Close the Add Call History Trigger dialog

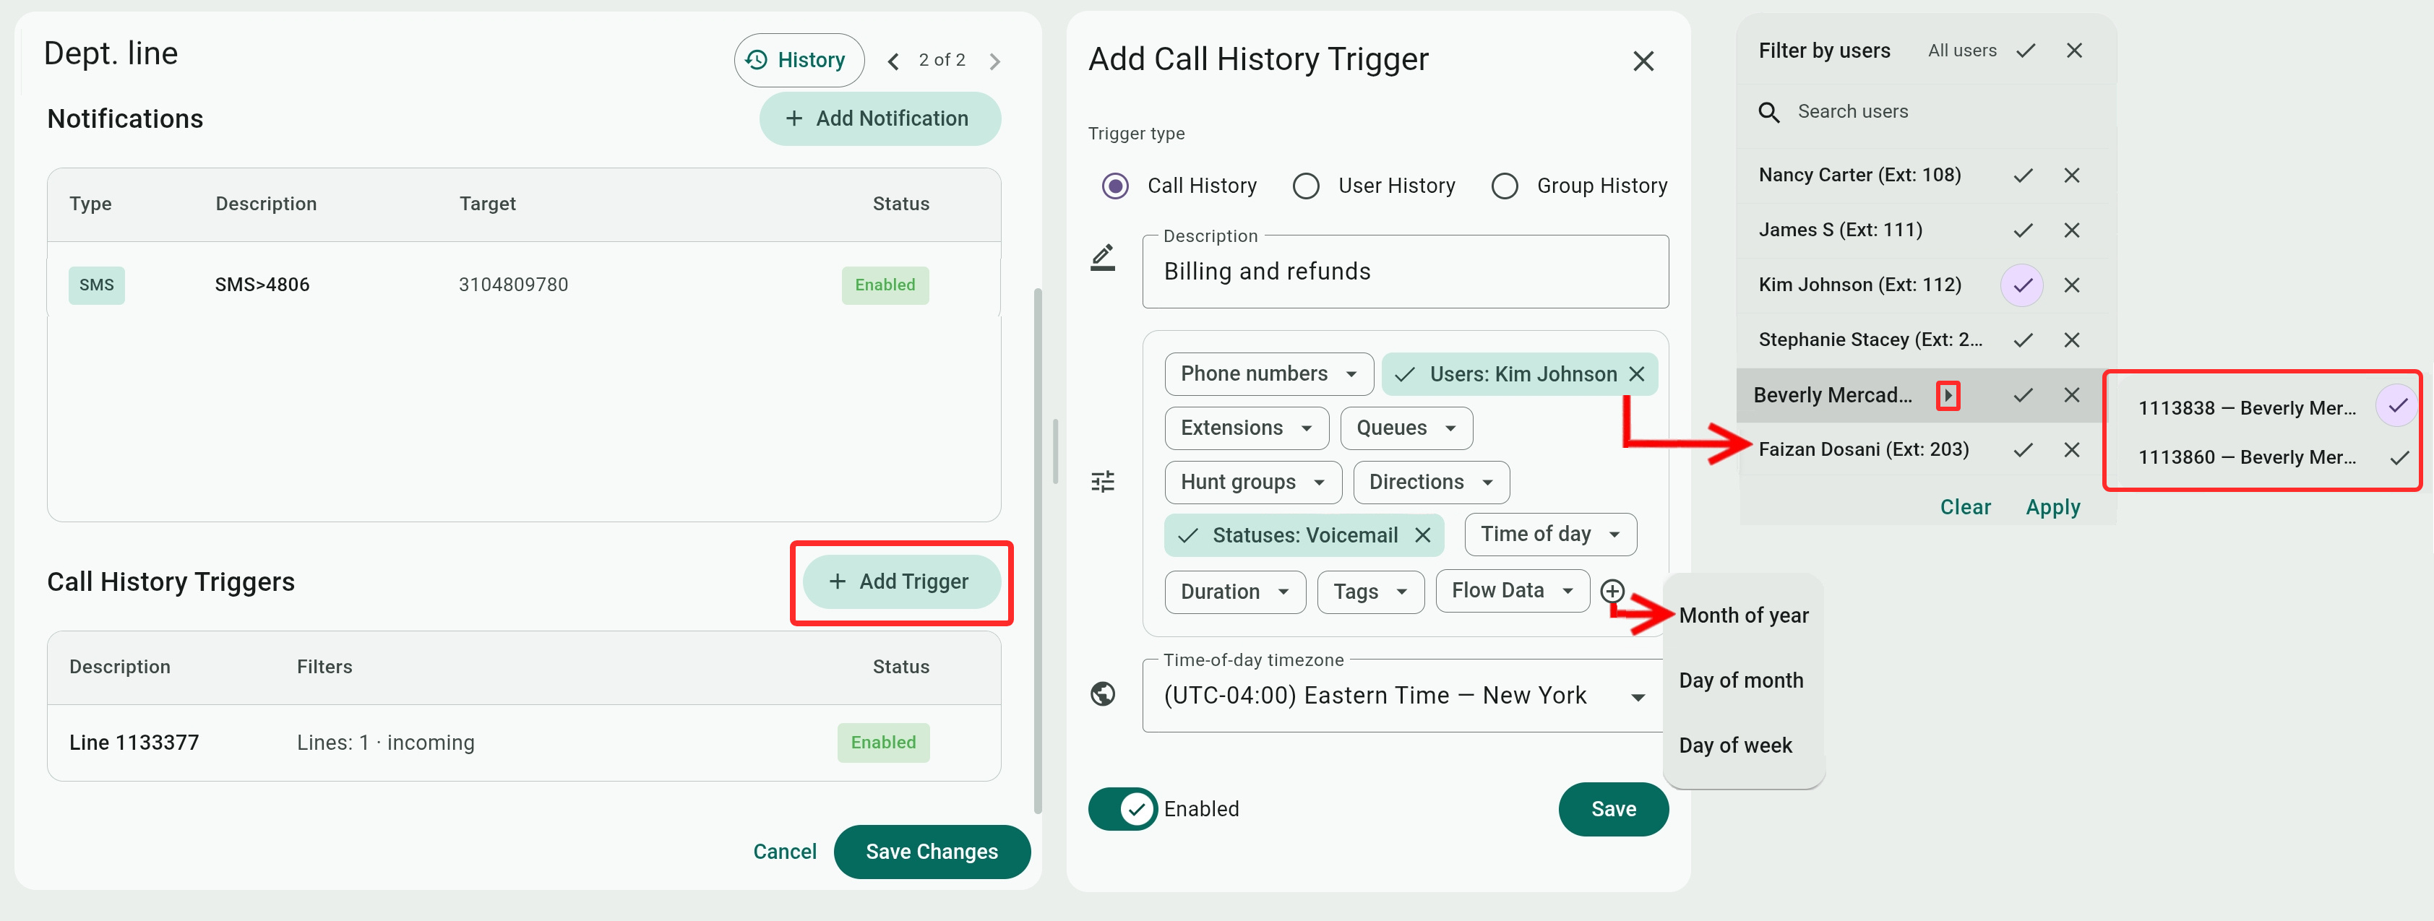[1643, 61]
